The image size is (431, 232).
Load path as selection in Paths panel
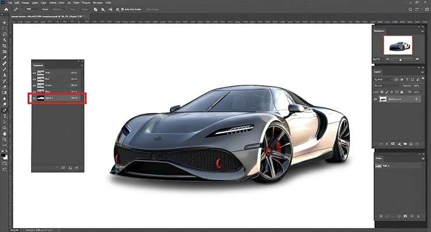pos(393,216)
